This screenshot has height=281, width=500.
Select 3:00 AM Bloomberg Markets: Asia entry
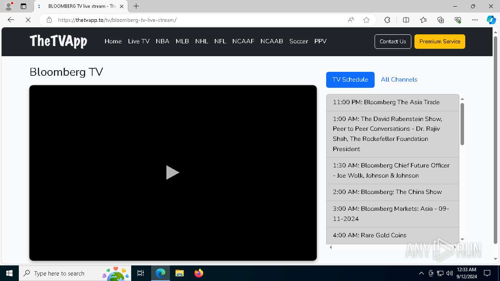coord(393,214)
